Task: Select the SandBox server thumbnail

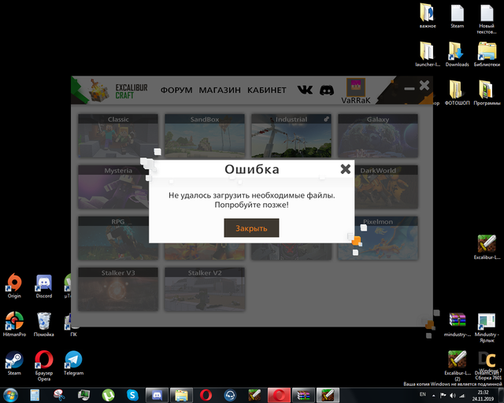Action: click(x=205, y=135)
